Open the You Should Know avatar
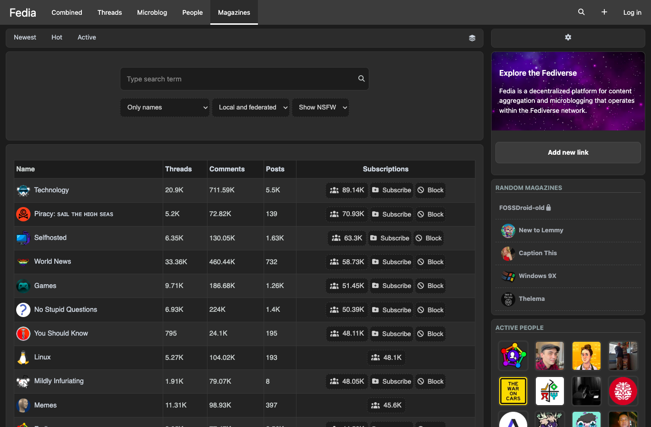The image size is (651, 427). (x=23, y=334)
